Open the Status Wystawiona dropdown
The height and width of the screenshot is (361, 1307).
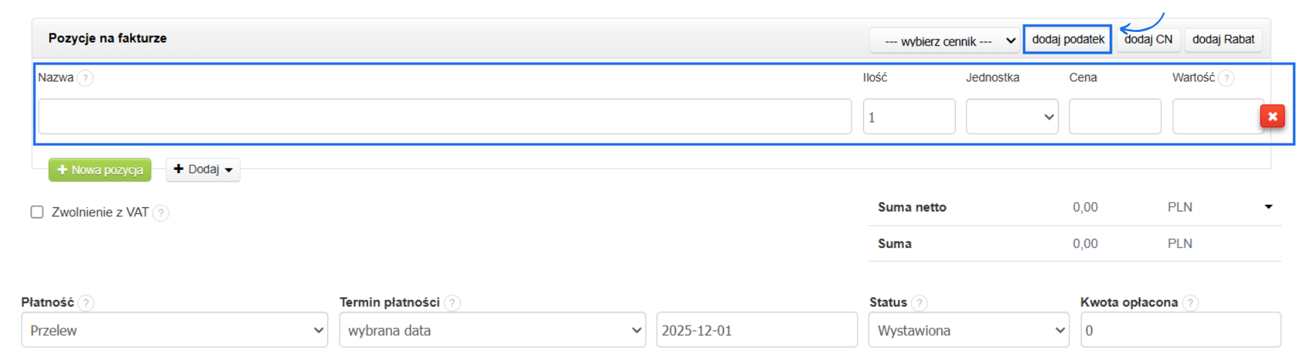coord(968,330)
